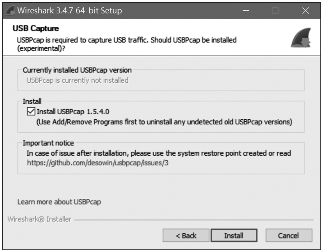The image size is (323, 252).
Task: Minimize the Wireshark Setup window
Action: click(x=246, y=11)
